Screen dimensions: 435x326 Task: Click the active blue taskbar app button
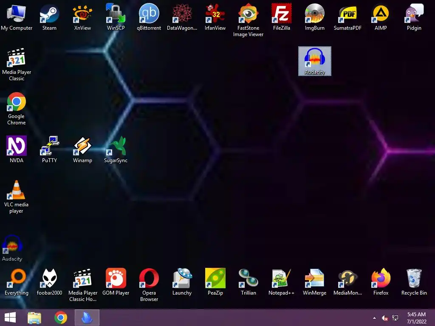point(87,318)
